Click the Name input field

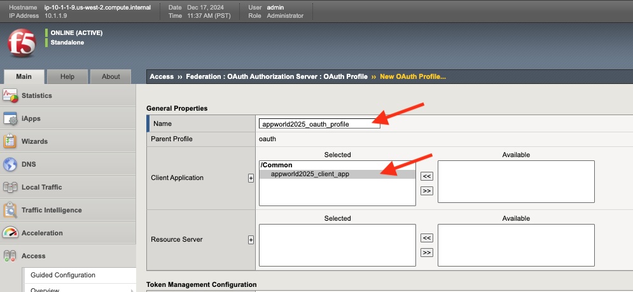tap(319, 124)
